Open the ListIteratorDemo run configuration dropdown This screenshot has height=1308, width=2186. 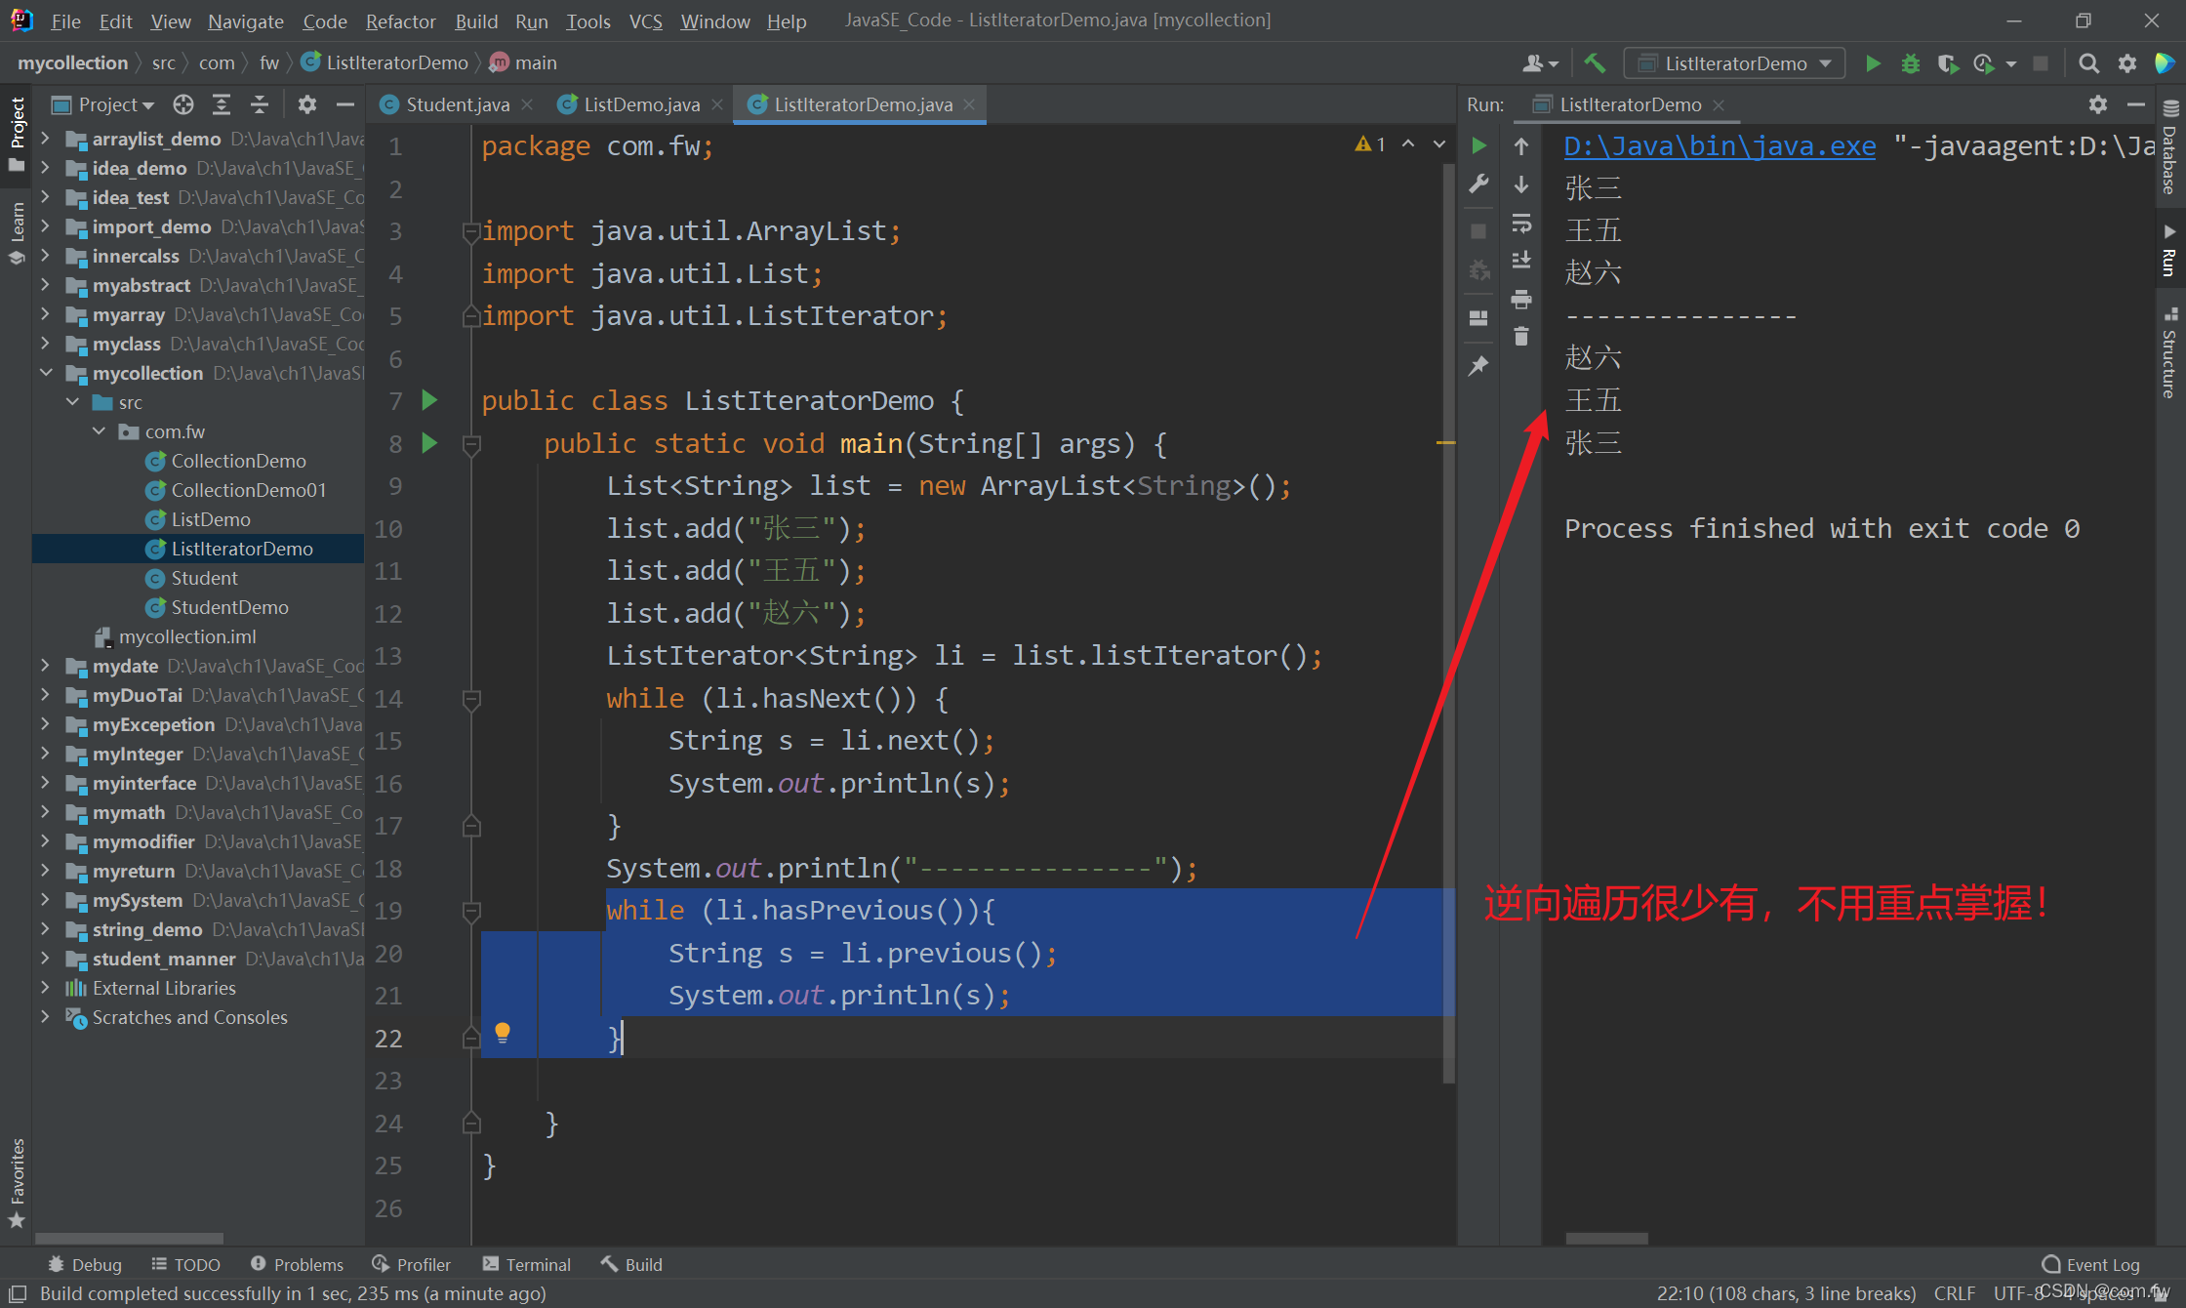tap(1734, 63)
